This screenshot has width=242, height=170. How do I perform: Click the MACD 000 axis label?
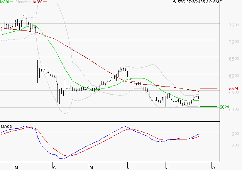pos(235,134)
